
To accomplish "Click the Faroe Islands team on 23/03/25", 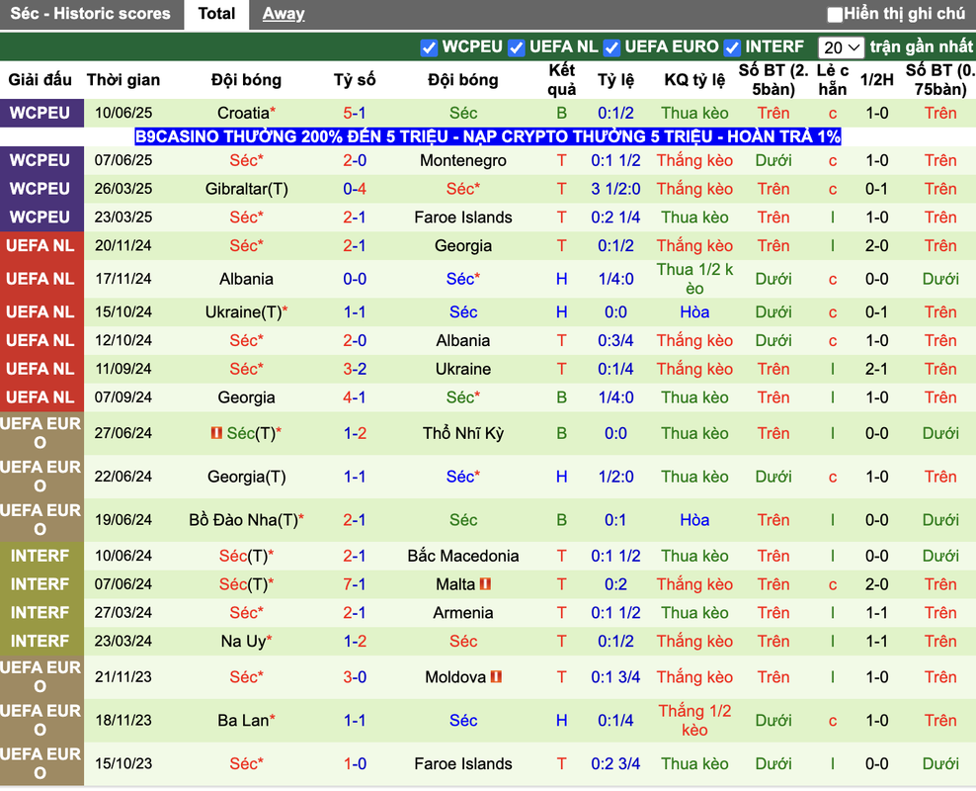I will click(463, 218).
